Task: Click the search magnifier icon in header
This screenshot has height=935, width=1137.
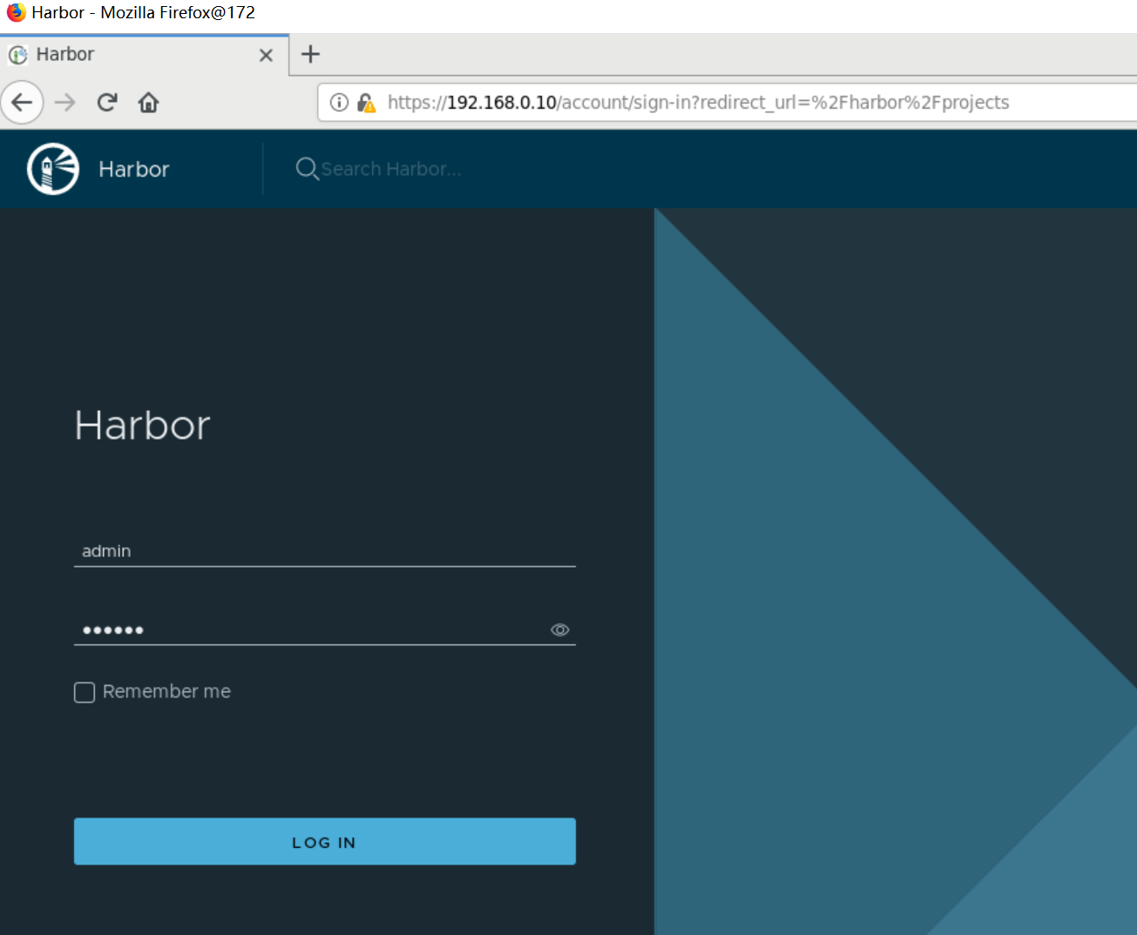Action: click(307, 169)
